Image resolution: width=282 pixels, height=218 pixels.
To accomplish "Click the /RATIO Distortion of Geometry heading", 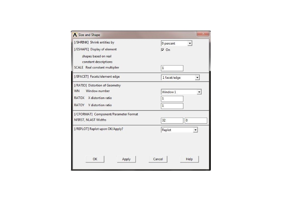I will coord(97,85).
